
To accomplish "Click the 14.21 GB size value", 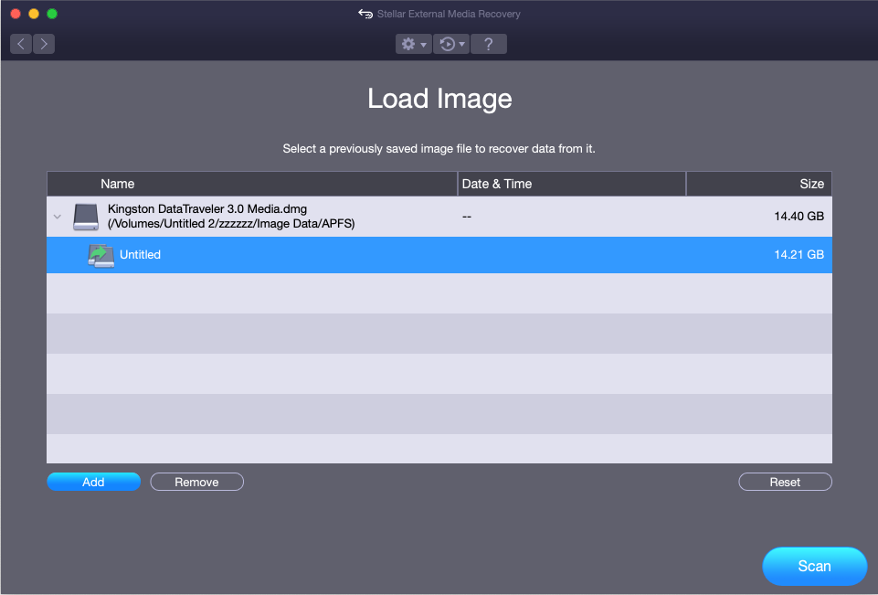I will (799, 254).
